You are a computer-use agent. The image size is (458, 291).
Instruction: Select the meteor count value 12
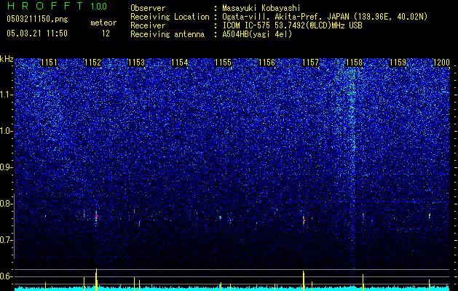[x=106, y=33]
